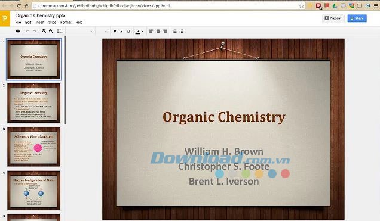Click the browser back arrow
380x221 pixels.
pos(4,5)
